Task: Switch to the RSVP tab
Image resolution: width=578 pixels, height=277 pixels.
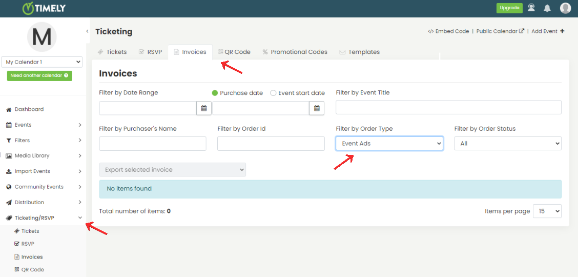Action: coord(151,52)
